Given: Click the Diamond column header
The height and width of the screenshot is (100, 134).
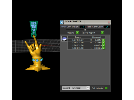Looking at the screenshot, I should tap(97, 37).
